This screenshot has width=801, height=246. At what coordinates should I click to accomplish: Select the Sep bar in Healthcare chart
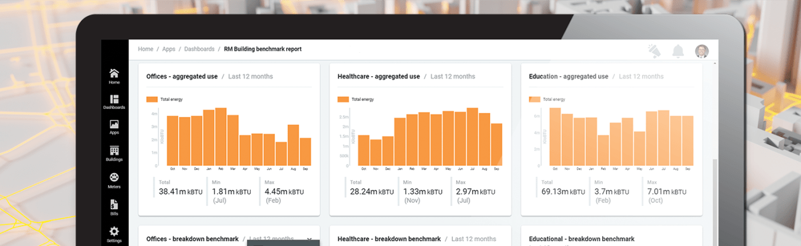coord(497,145)
